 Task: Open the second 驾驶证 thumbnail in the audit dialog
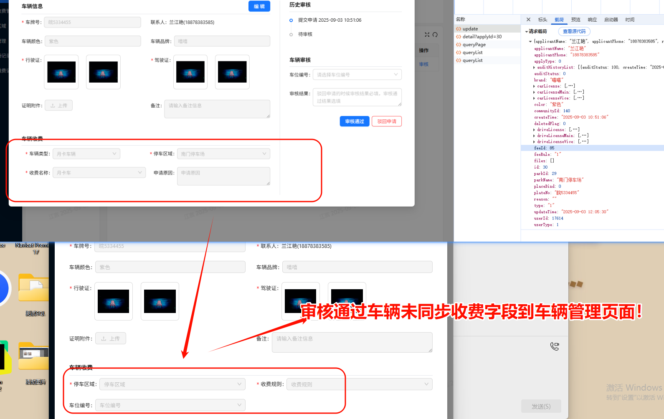click(x=232, y=72)
